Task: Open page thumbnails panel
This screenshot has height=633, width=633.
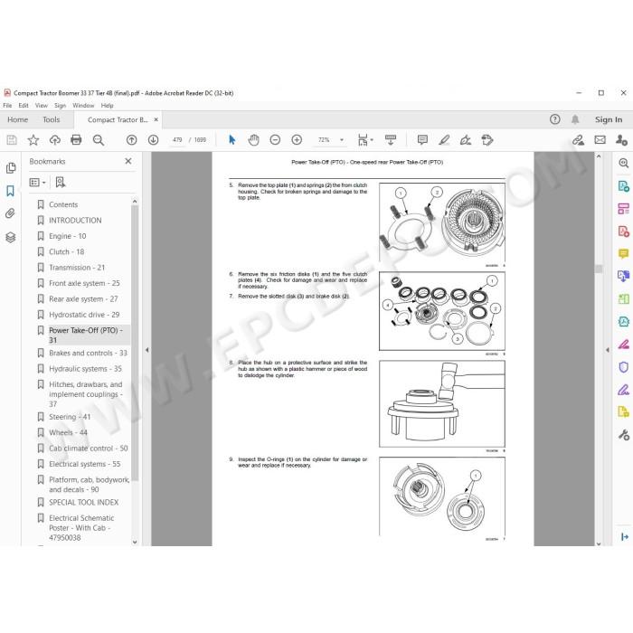Action: (11, 168)
